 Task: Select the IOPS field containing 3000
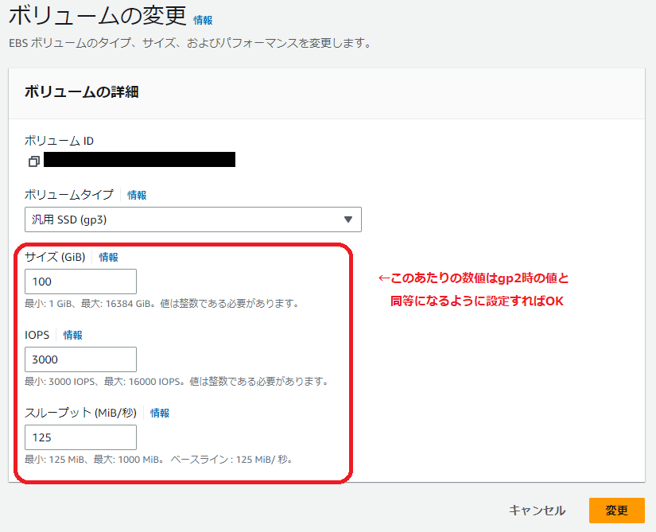pos(80,359)
